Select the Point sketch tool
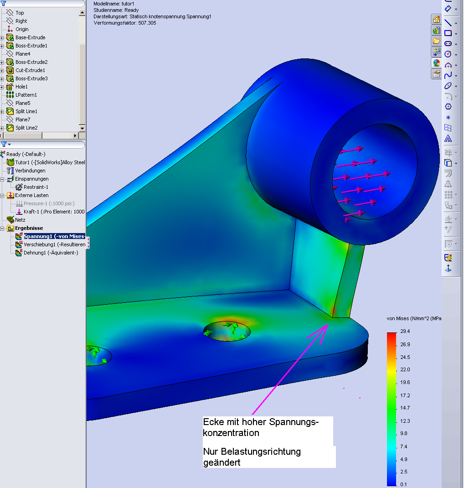This screenshot has height=488, width=464. point(448,117)
